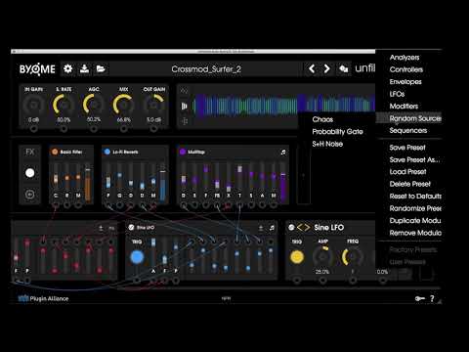Choose Probability Gate from the submenu
The height and width of the screenshot is (352, 469).
337,132
